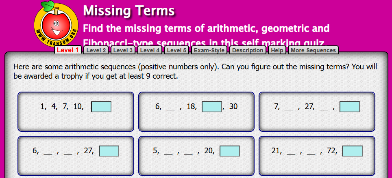This screenshot has height=178, width=392.
Task: Switch to the Exam-Style tab
Action: [209, 50]
